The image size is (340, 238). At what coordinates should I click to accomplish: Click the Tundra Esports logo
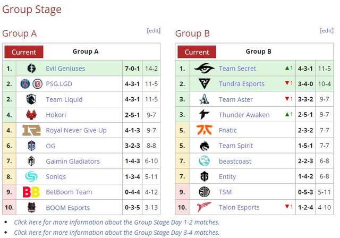click(204, 83)
